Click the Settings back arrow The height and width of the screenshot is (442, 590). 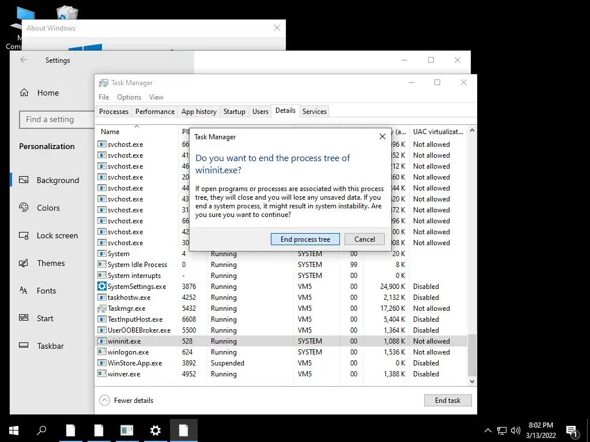tap(24, 60)
